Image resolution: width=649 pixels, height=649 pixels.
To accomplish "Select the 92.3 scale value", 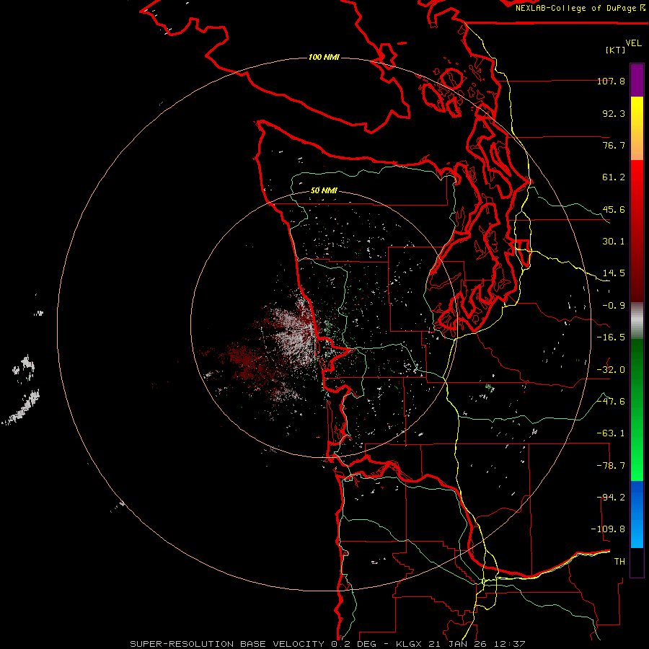I will (614, 113).
